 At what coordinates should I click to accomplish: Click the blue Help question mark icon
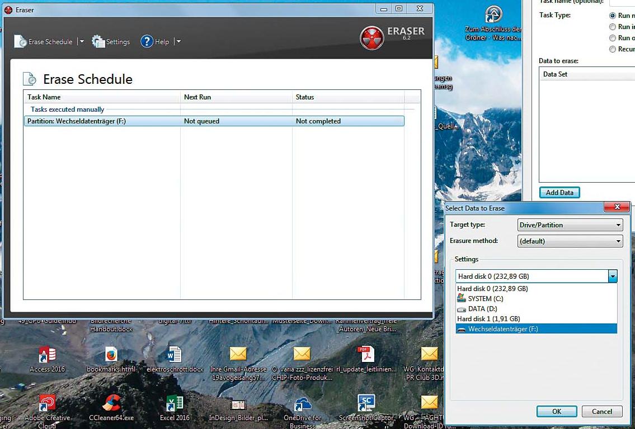147,41
